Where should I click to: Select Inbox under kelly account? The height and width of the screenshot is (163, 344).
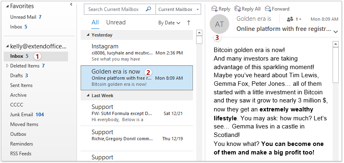36,57
